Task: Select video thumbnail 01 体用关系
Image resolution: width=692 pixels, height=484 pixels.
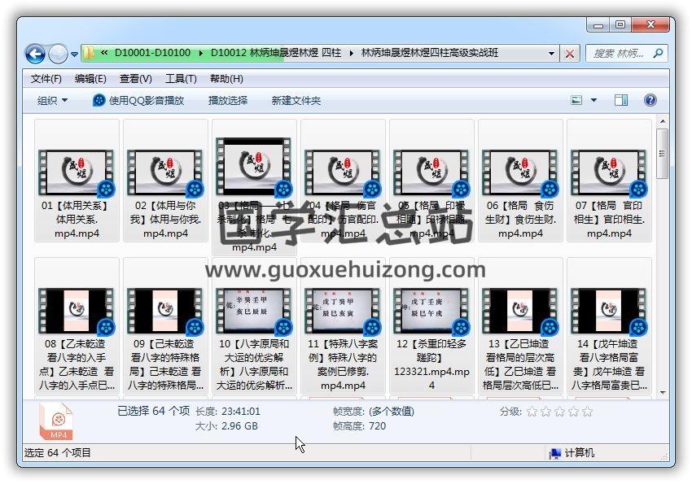Action: pos(76,172)
